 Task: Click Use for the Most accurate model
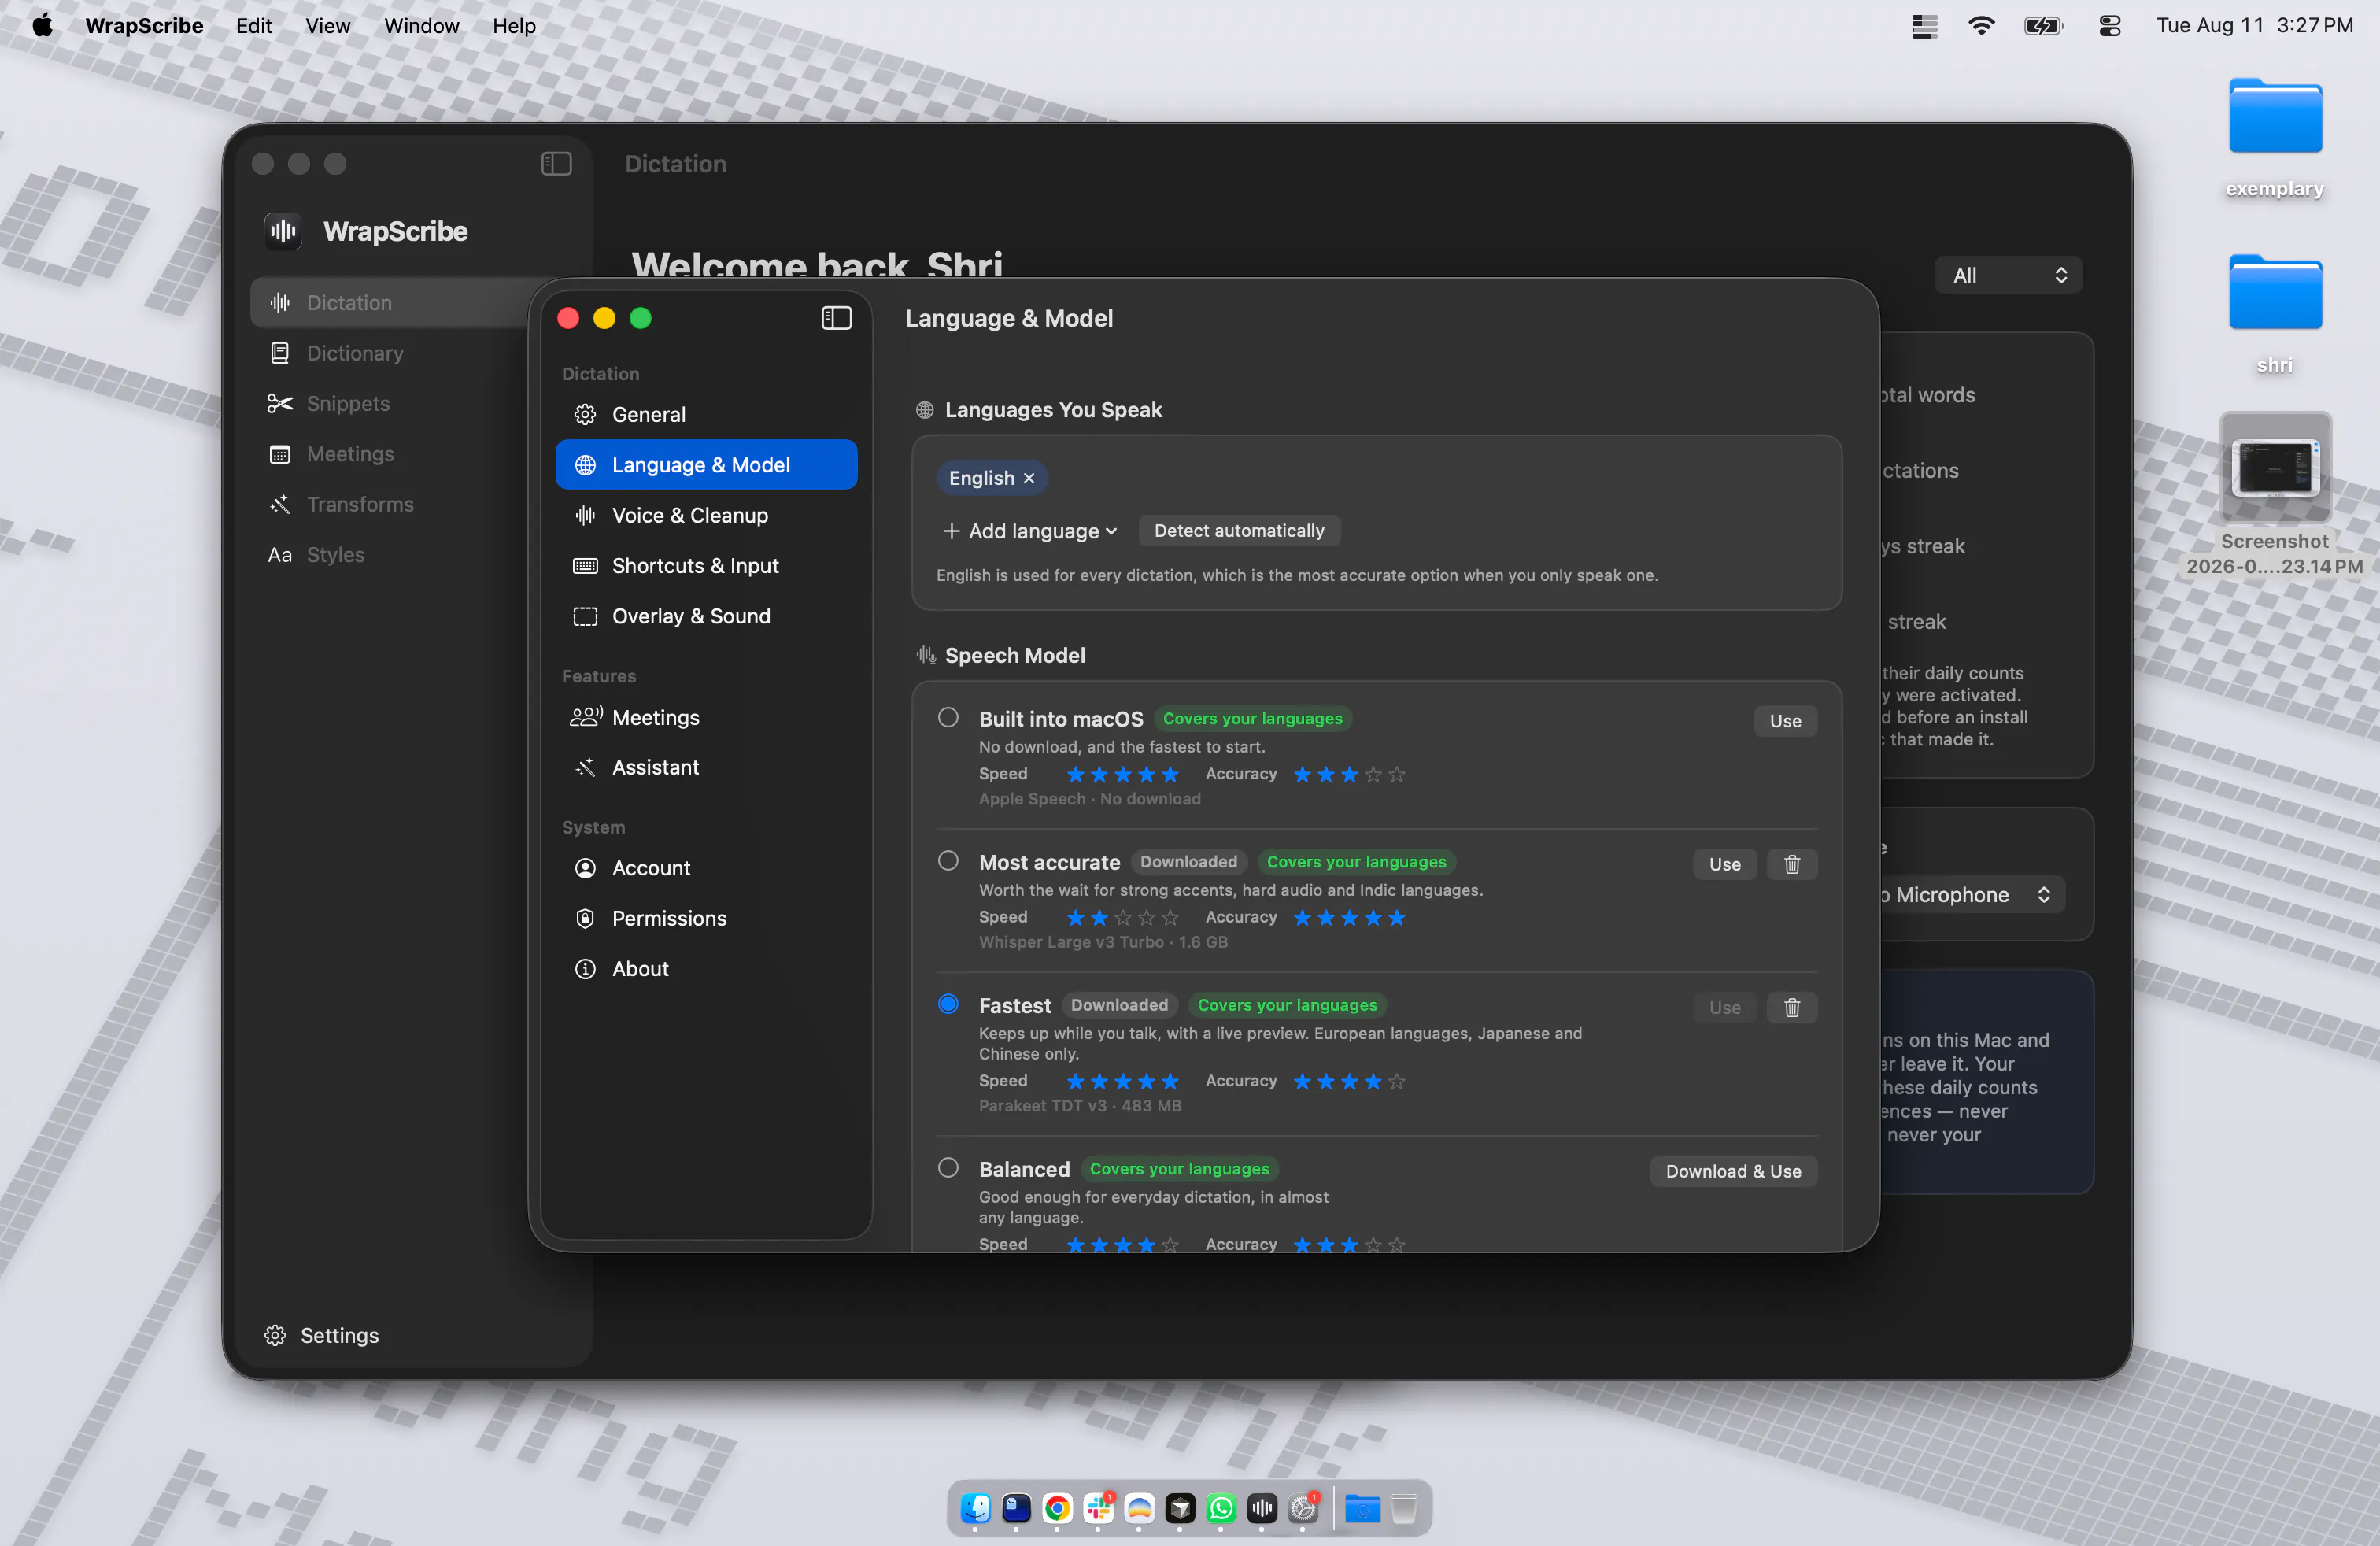pyautogui.click(x=1724, y=864)
